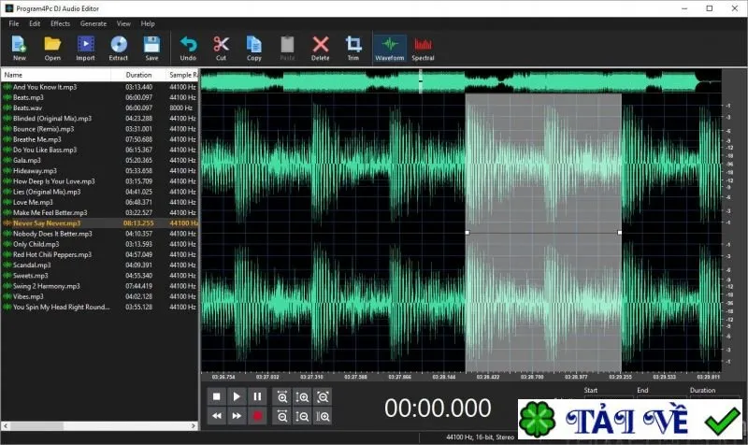
Task: Click the file list scroll left arrow
Action: (6, 425)
